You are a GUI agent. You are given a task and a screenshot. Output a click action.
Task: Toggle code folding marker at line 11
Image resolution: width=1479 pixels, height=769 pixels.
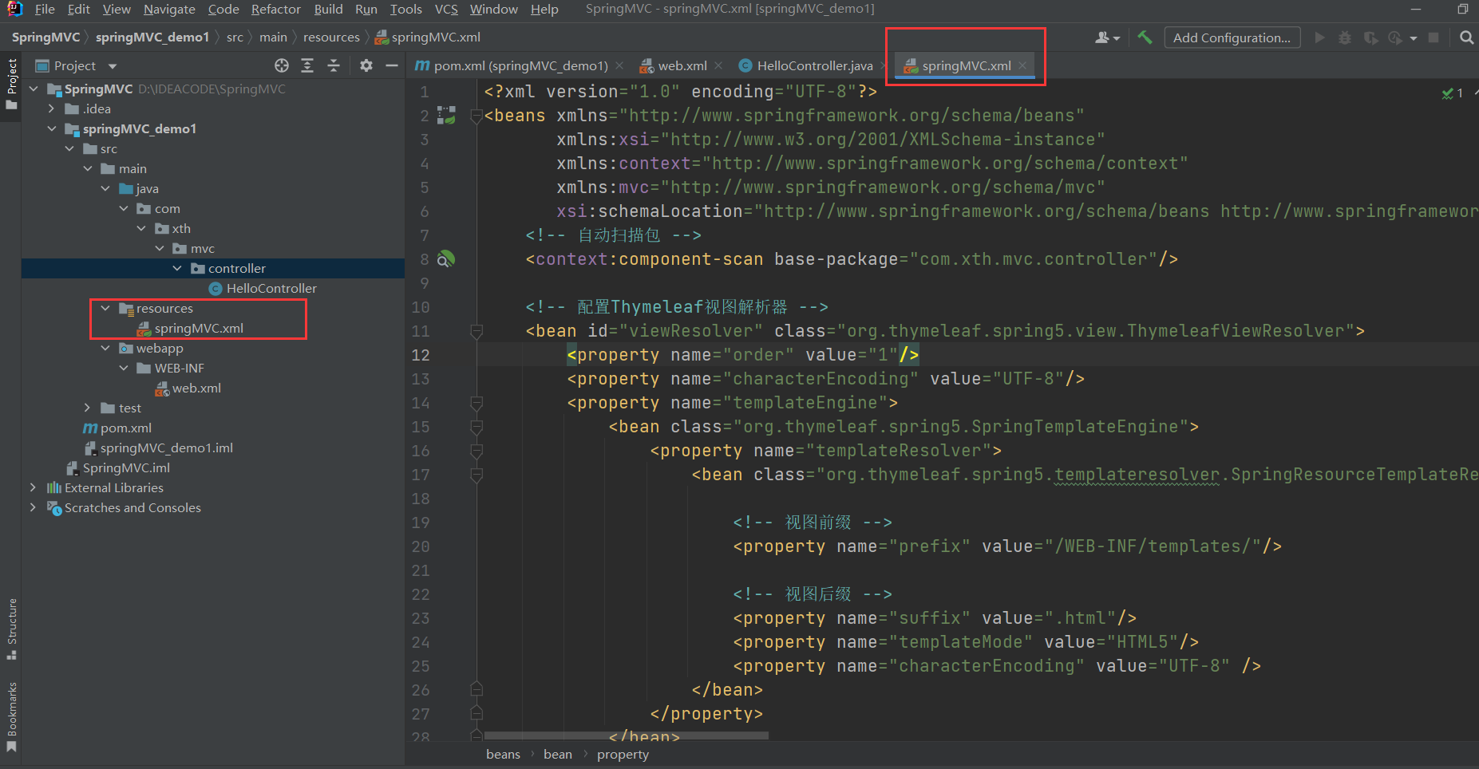click(x=477, y=331)
